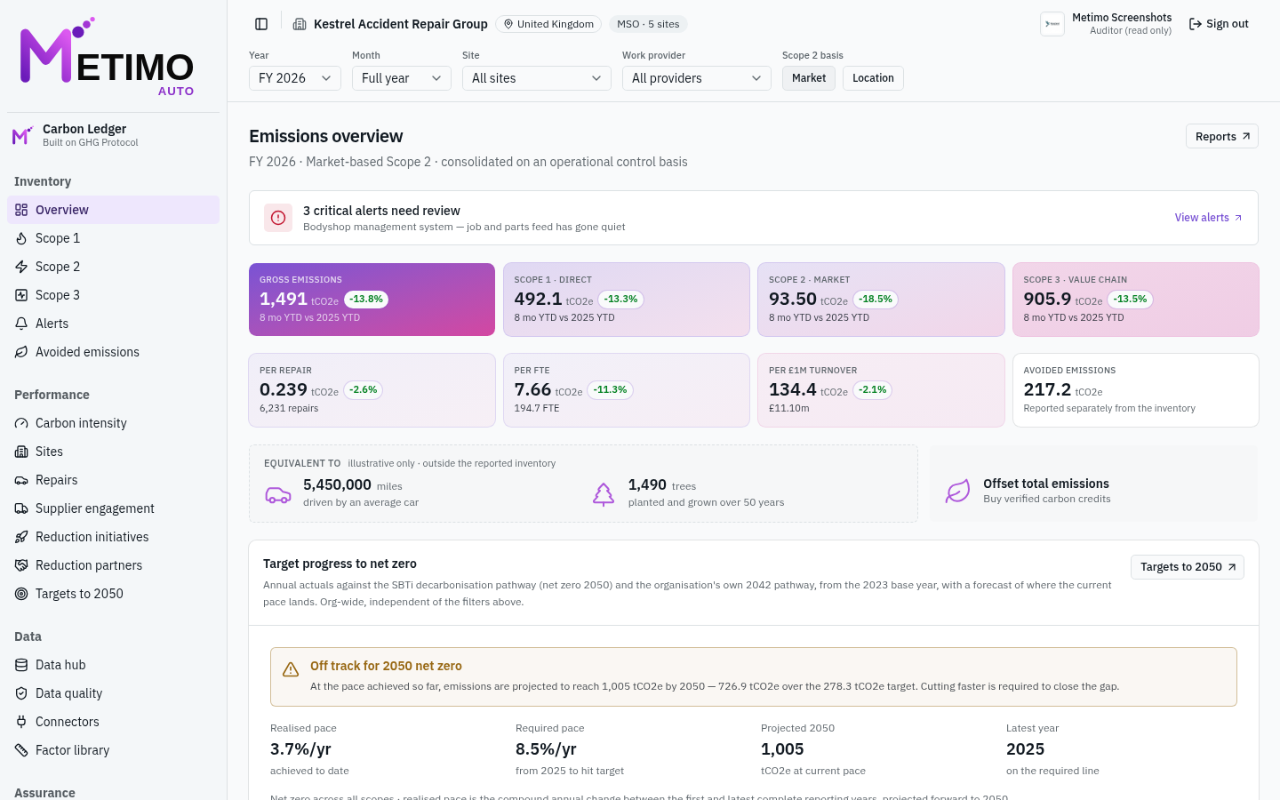Click the Carbon Ledger M logo
1280x800 pixels.
coord(23,135)
